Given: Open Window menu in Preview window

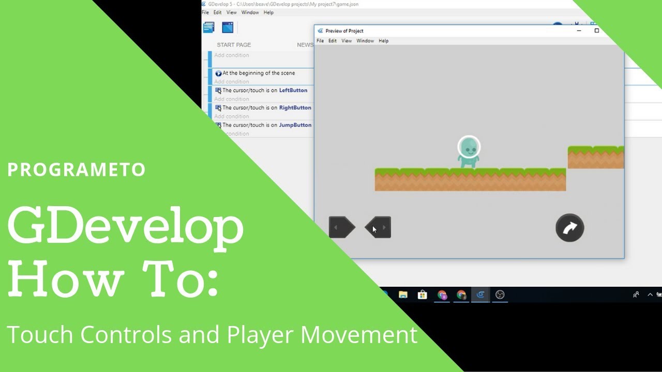Looking at the screenshot, I should pos(365,41).
